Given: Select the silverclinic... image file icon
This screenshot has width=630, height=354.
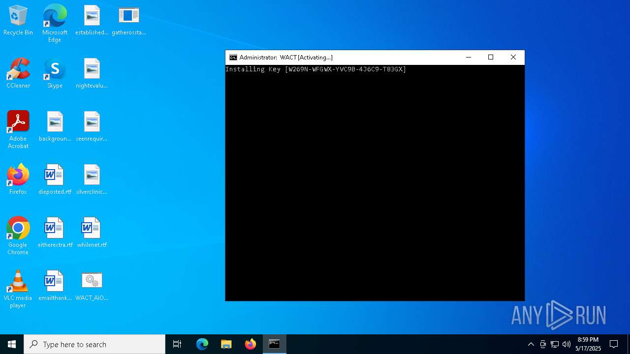Looking at the screenshot, I should pyautogui.click(x=92, y=180).
